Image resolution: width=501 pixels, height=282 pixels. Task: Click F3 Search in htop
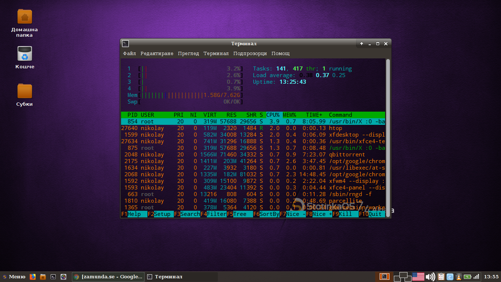[x=187, y=214]
